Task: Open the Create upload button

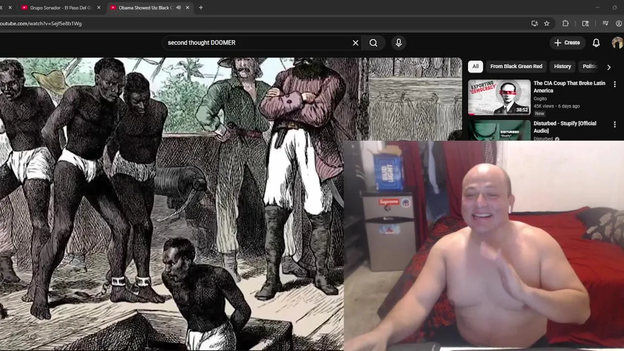Action: point(567,43)
